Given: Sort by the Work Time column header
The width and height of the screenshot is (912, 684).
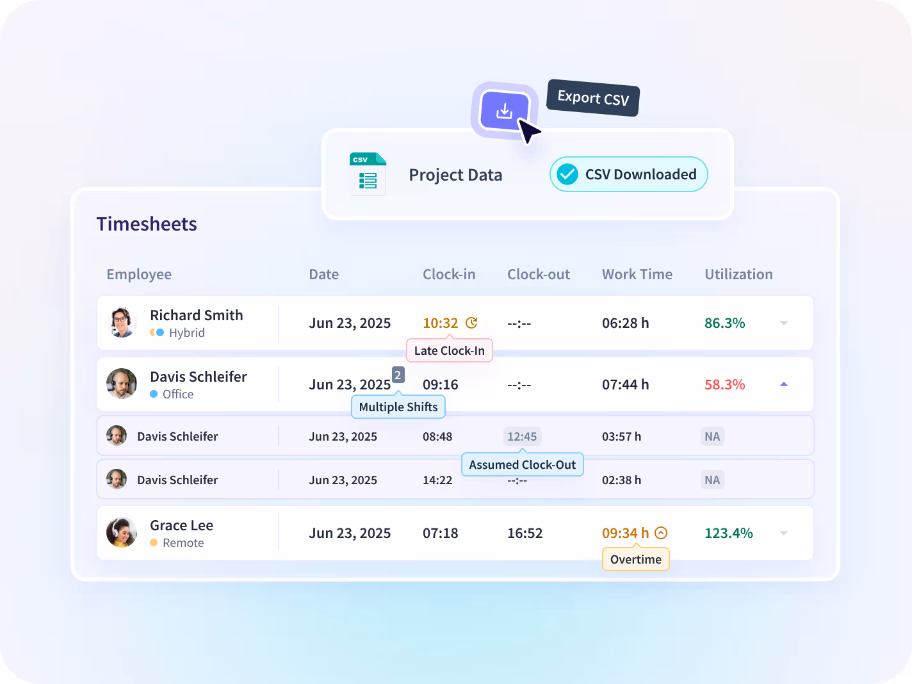Looking at the screenshot, I should [x=637, y=274].
